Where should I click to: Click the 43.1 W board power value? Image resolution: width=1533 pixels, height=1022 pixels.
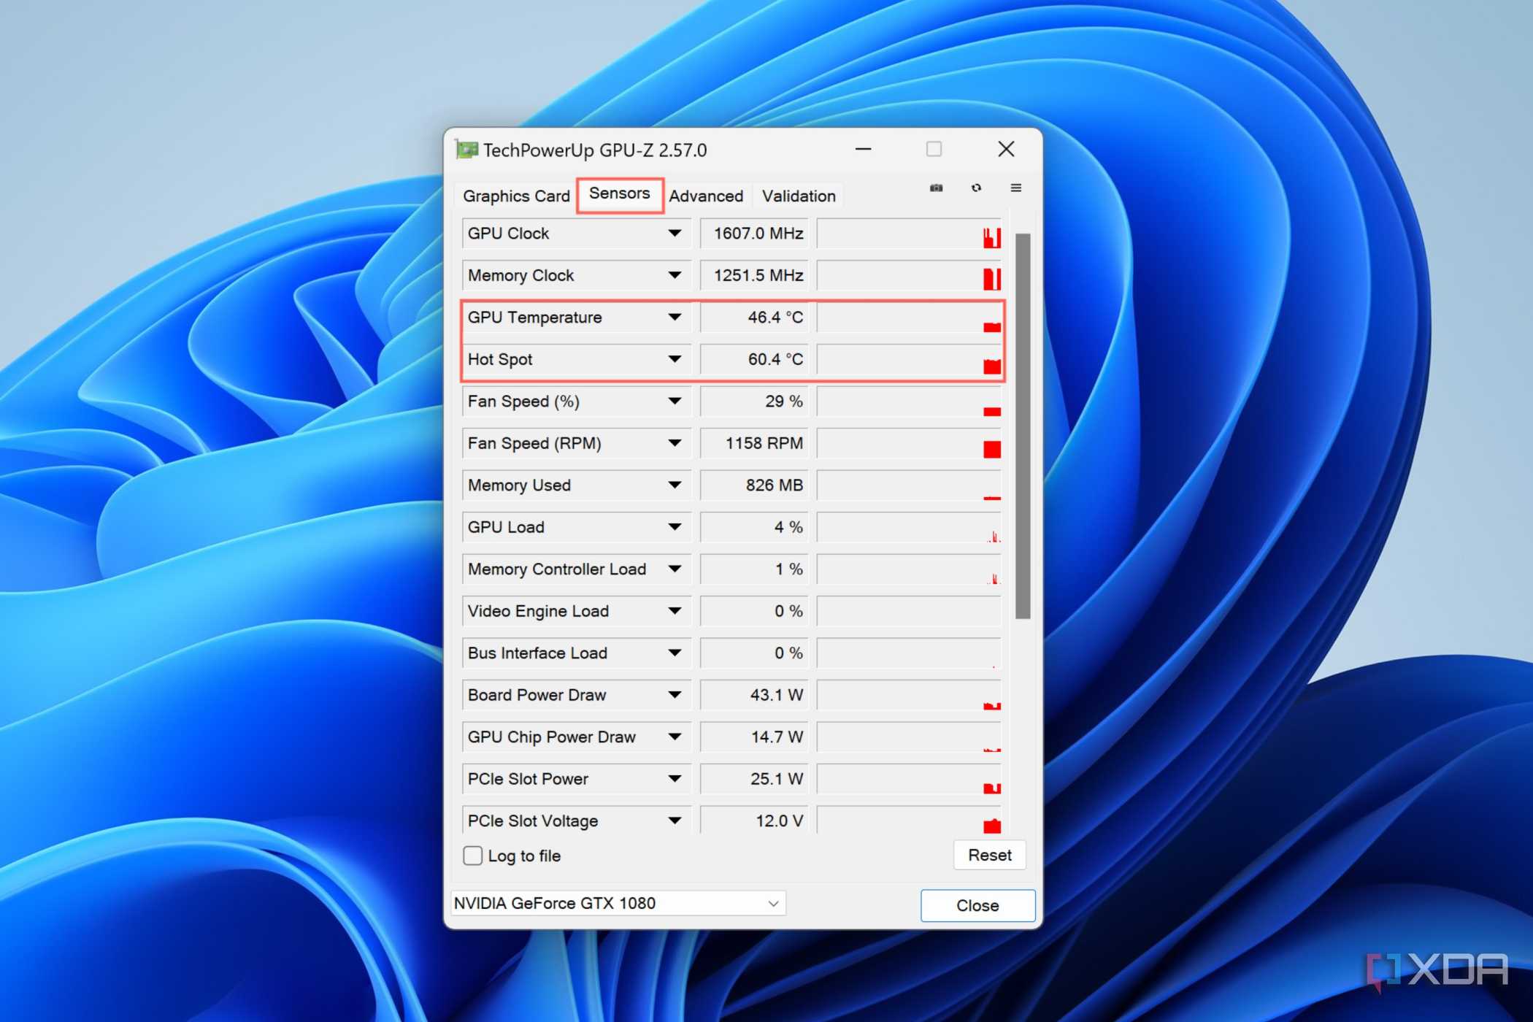pyautogui.click(x=754, y=695)
